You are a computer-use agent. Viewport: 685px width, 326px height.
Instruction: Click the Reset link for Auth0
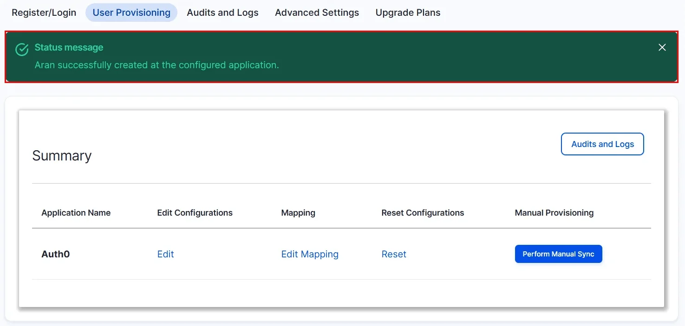(394, 254)
